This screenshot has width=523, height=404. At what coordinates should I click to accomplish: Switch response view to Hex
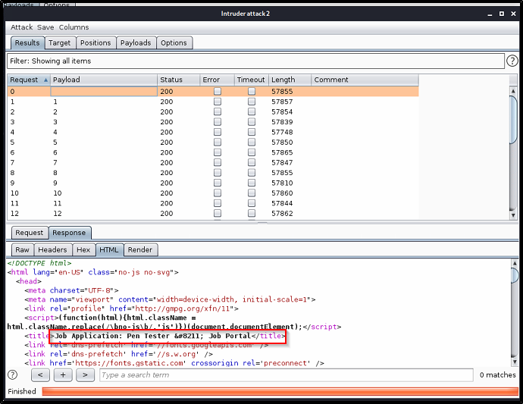pyautogui.click(x=83, y=250)
